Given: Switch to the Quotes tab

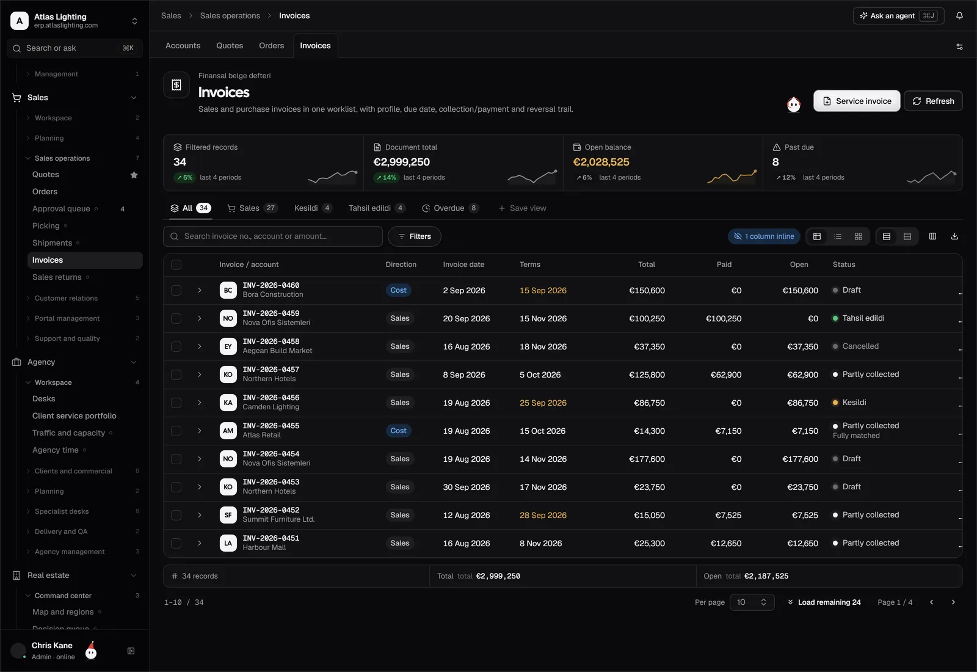Looking at the screenshot, I should coord(230,46).
